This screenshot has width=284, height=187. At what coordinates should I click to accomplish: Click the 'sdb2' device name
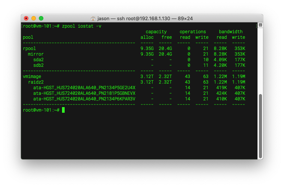click(38, 65)
